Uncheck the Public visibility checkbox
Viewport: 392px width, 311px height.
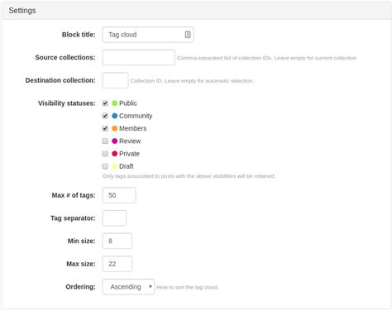(105, 103)
